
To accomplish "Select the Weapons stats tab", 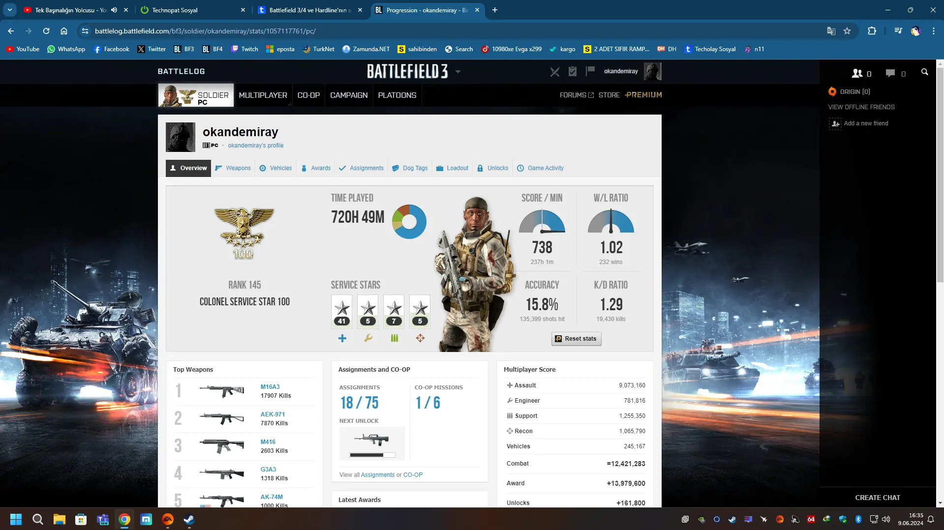I will click(x=233, y=168).
